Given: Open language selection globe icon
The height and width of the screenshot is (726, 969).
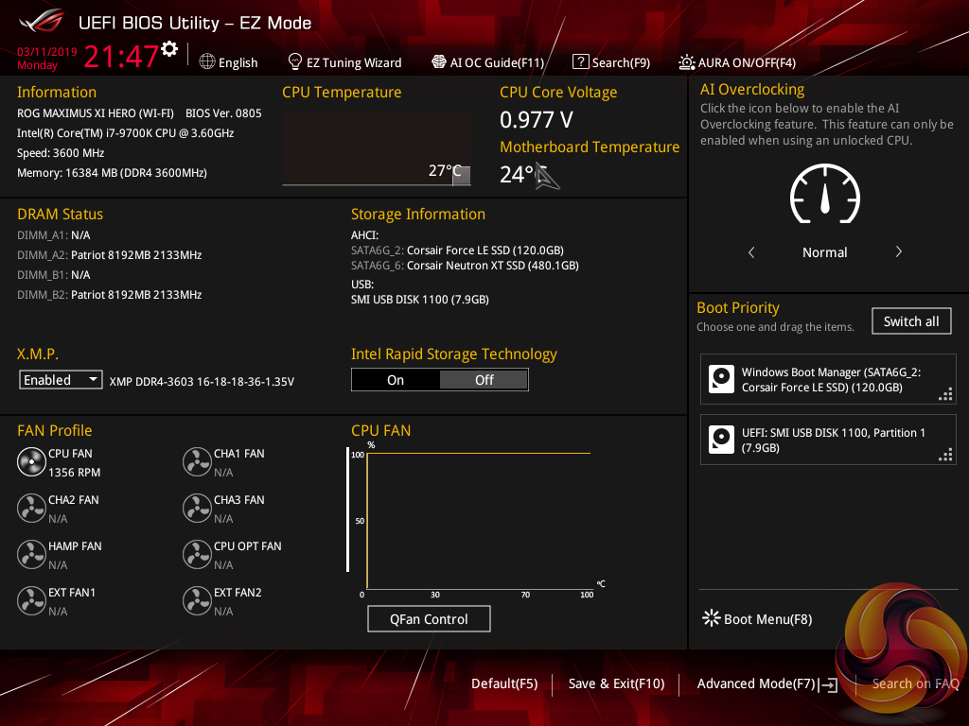Looking at the screenshot, I should [x=207, y=61].
